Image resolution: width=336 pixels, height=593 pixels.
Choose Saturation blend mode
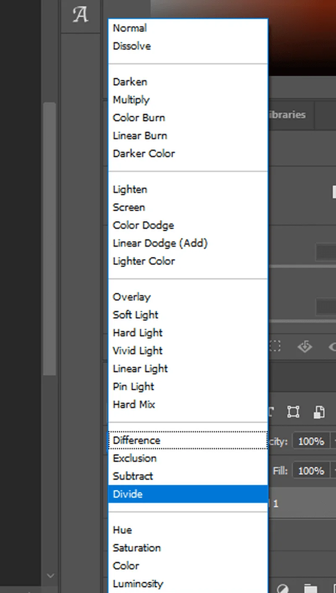pyautogui.click(x=188, y=548)
